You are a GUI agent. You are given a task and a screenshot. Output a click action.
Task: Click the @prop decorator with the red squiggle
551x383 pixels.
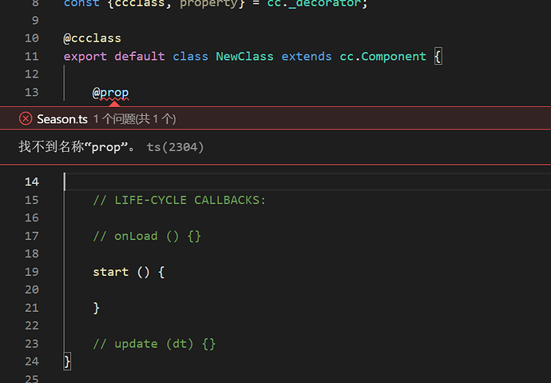111,93
